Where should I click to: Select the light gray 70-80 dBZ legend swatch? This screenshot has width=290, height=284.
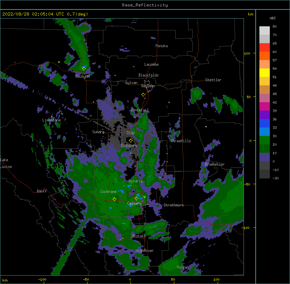pos(264,31)
